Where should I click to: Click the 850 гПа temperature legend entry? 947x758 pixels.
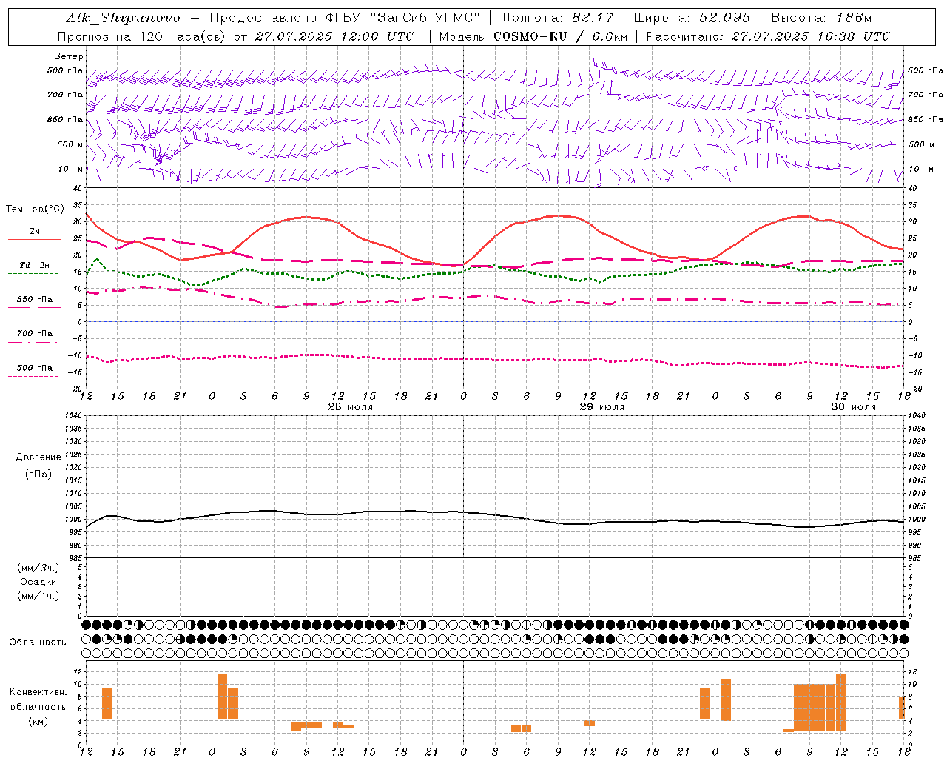[x=34, y=301]
